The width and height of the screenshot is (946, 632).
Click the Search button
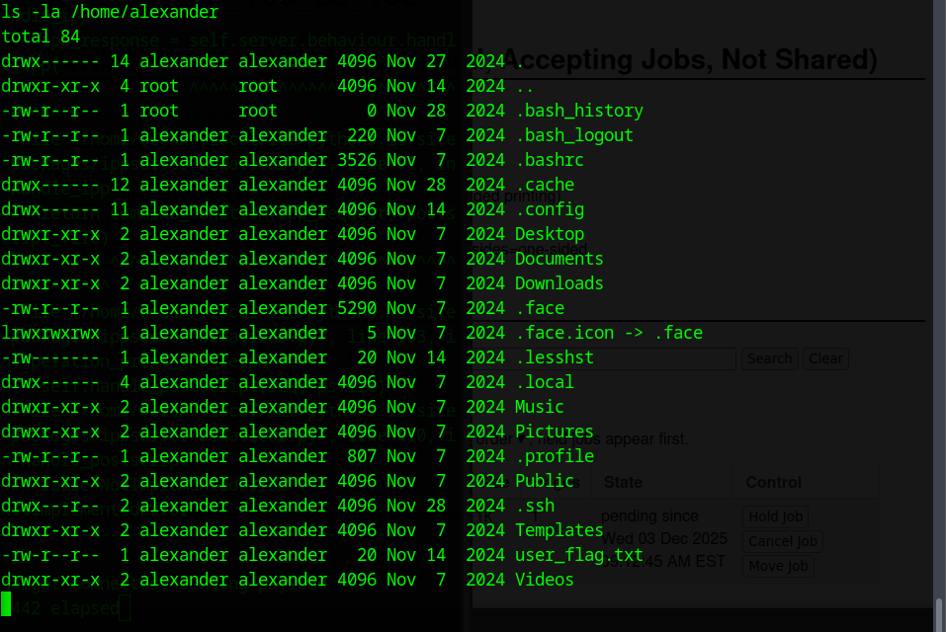[769, 358]
